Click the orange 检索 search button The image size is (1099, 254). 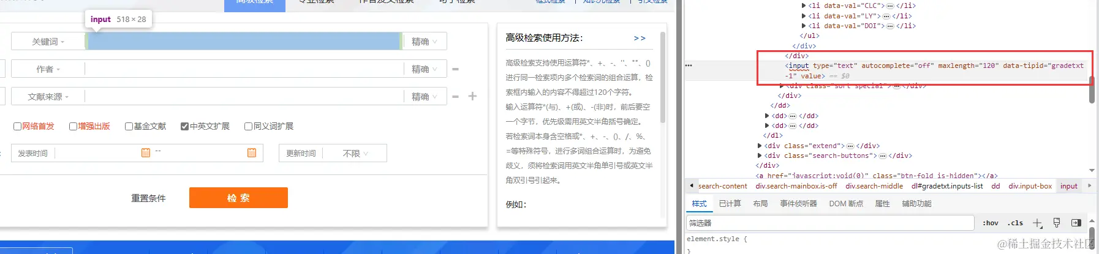(x=238, y=198)
